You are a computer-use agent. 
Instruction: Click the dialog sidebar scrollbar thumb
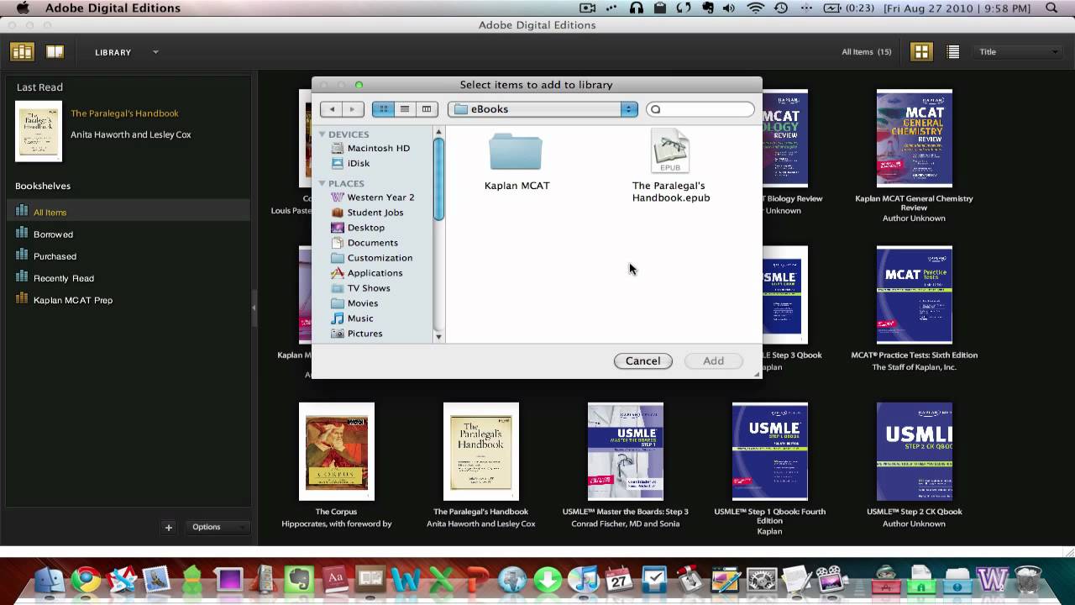438,178
